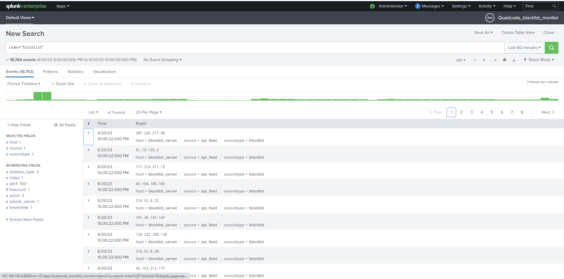Expand the first event's detail arrow

[x=88, y=133]
